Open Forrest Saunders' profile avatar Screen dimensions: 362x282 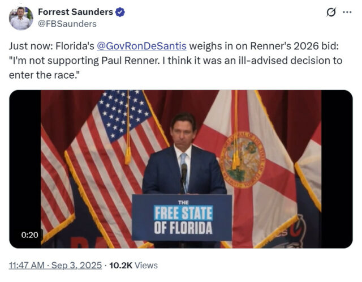[21, 18]
